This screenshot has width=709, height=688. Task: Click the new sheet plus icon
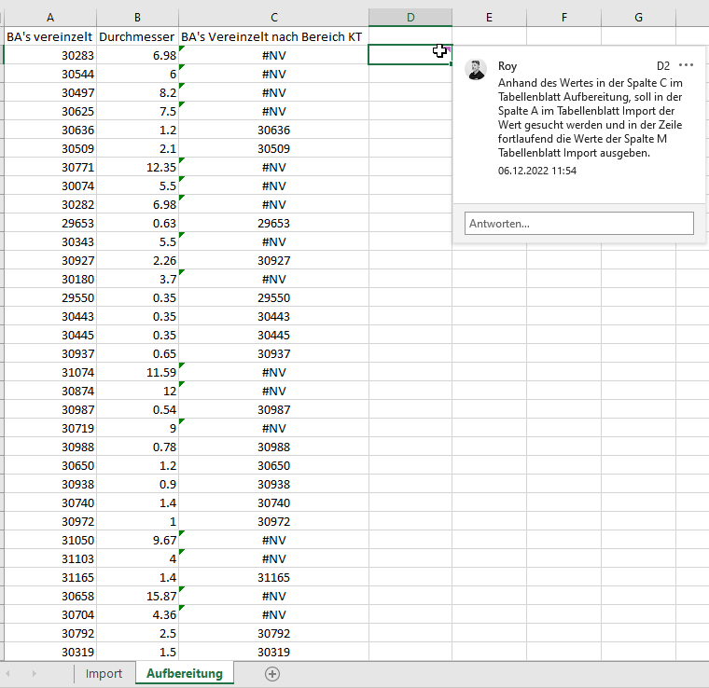click(272, 673)
